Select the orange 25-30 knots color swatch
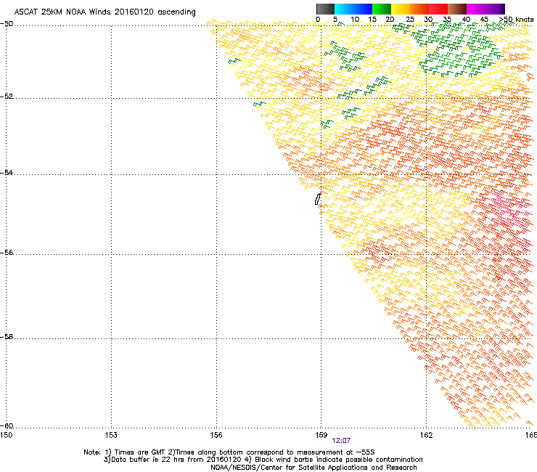This screenshot has width=537, height=472. [419, 9]
